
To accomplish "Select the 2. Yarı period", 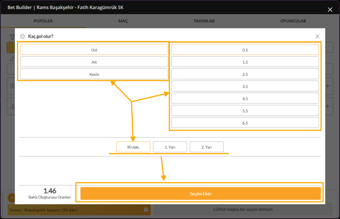I will pos(207,147).
